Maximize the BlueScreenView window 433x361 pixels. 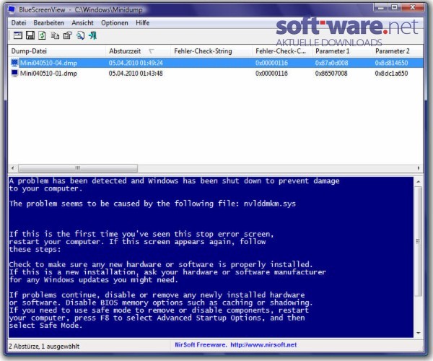click(395, 7)
